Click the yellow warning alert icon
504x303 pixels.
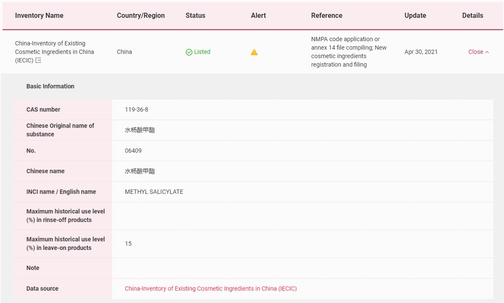254,52
